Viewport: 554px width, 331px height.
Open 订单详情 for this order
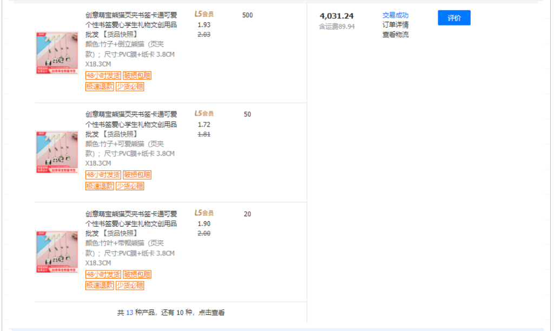pyautogui.click(x=395, y=25)
